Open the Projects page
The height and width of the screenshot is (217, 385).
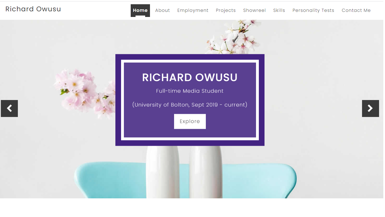pos(226,10)
